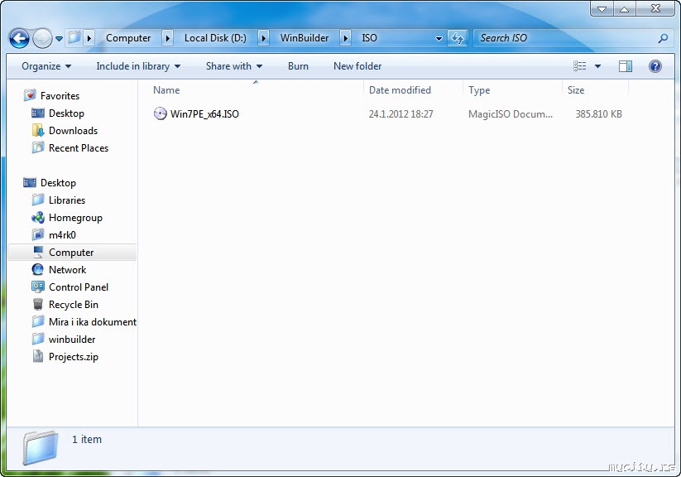Viewport: 681px width, 477px height.
Task: Click the MagicISO Docum... type cell
Action: point(511,114)
